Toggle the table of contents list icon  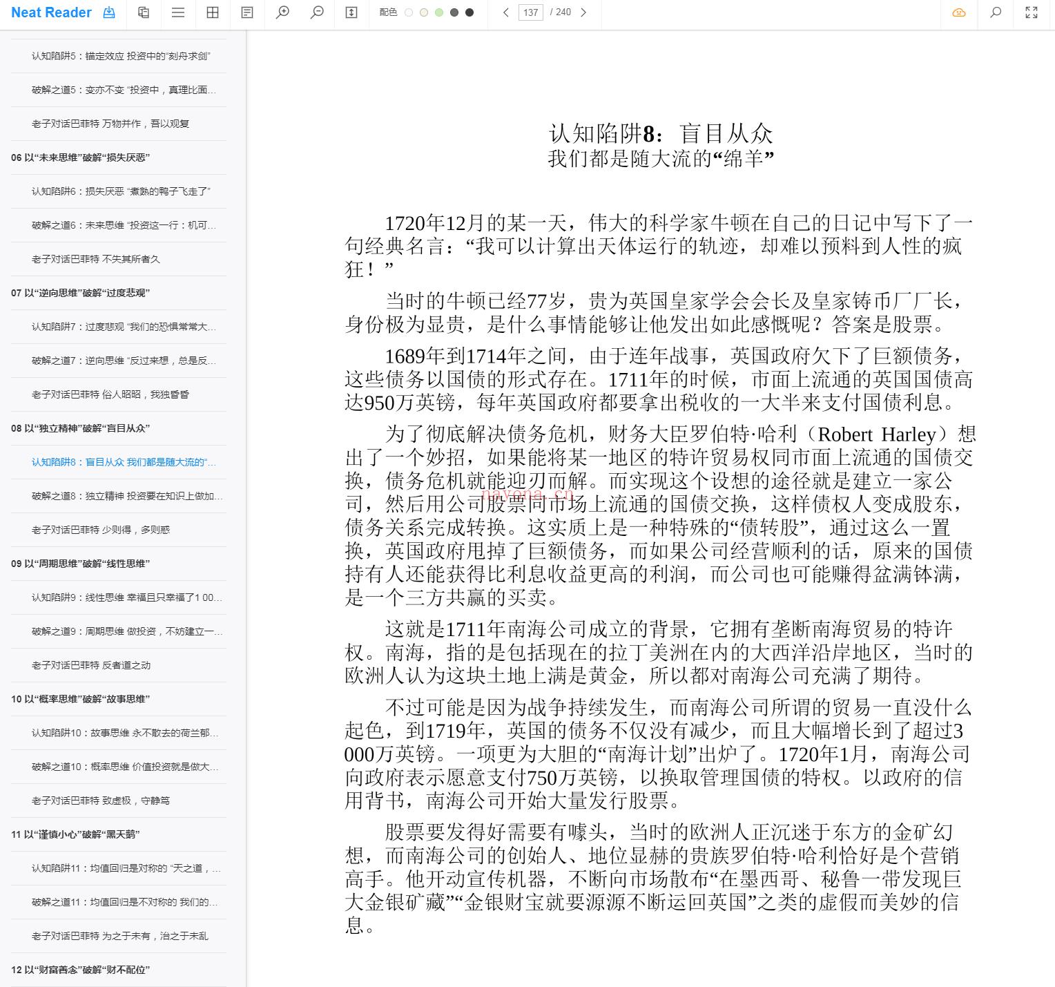tap(178, 12)
